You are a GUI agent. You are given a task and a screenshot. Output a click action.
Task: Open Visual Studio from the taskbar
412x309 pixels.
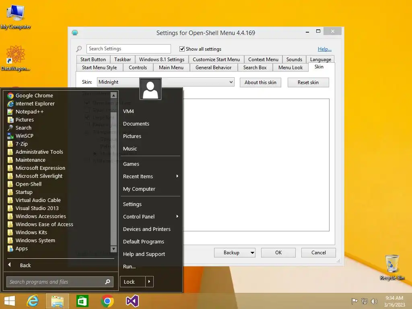[132, 301]
